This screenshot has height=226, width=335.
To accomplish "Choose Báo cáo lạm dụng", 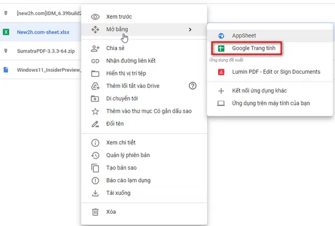I will (144, 180).
